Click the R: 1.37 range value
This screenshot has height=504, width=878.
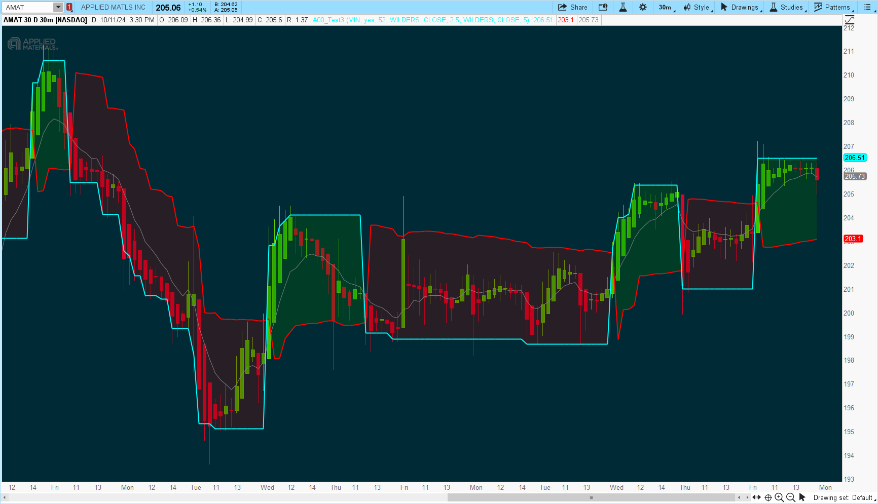(298, 20)
